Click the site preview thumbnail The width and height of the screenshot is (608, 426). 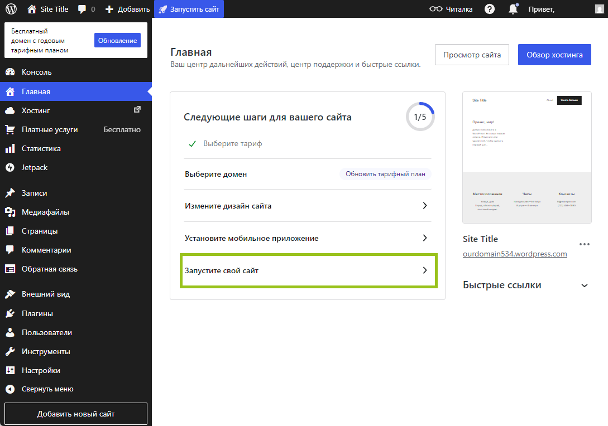527,158
